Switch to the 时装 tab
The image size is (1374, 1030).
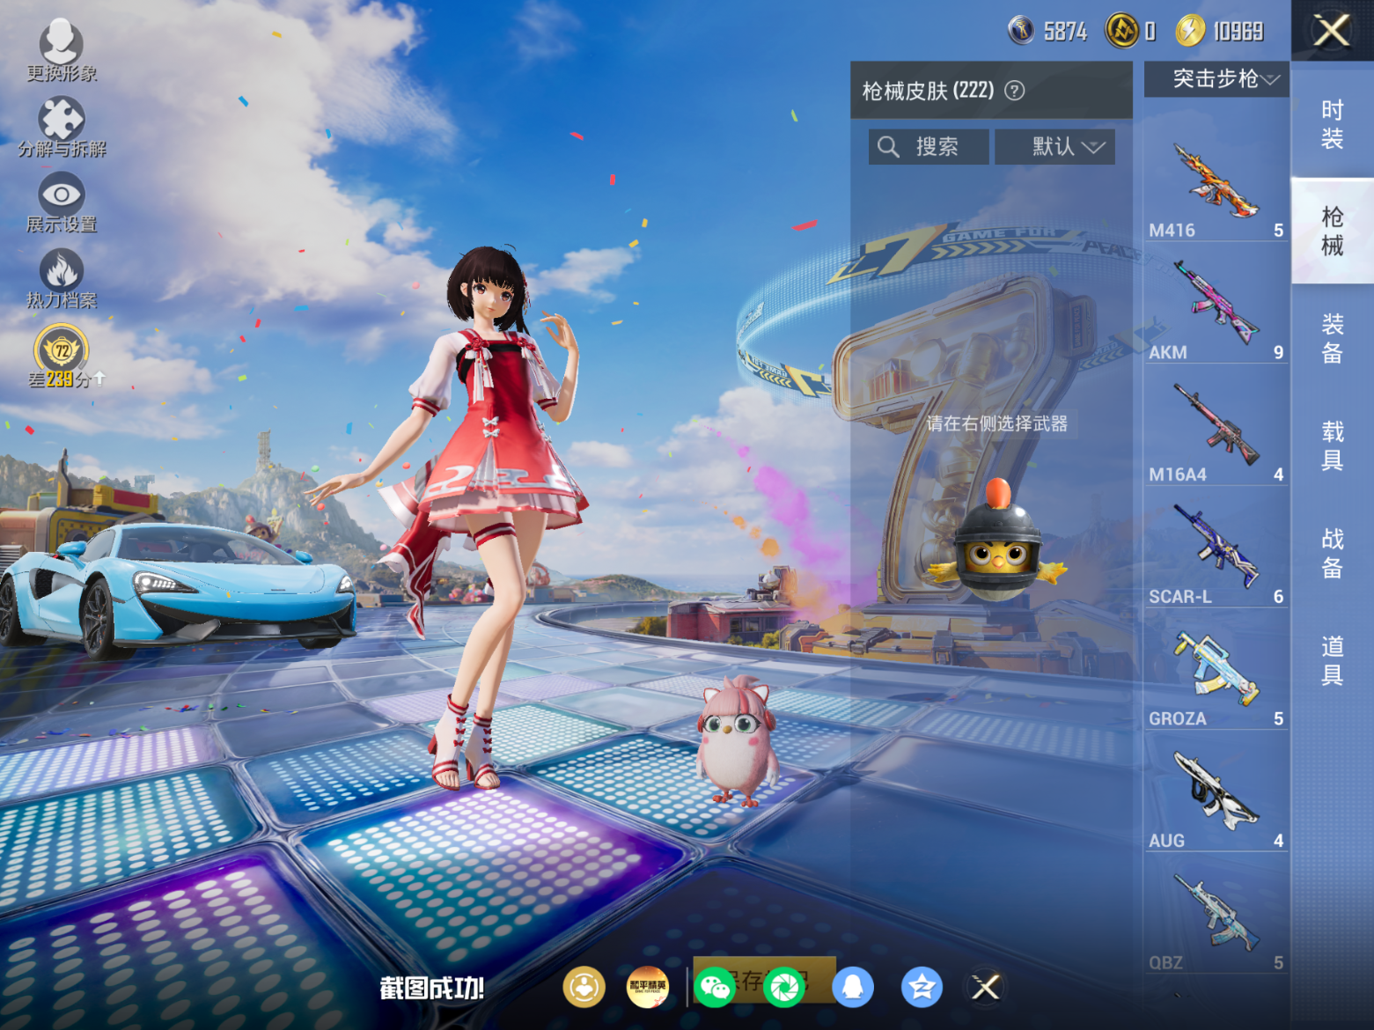click(1333, 123)
